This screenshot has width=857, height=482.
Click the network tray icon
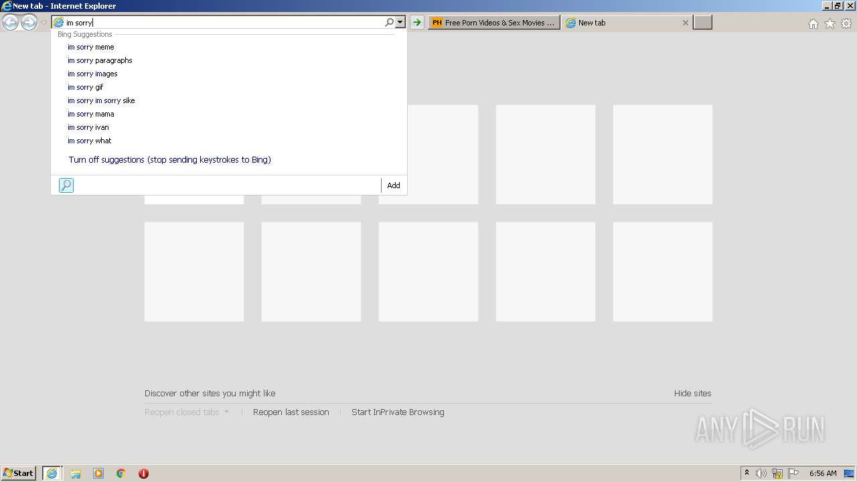coord(777,473)
